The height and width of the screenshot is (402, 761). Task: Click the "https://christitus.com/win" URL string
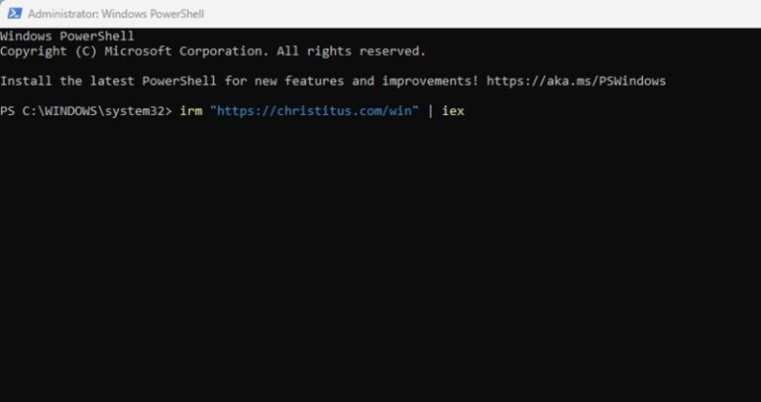click(314, 111)
